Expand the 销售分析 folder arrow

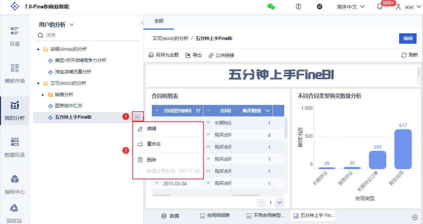point(43,95)
